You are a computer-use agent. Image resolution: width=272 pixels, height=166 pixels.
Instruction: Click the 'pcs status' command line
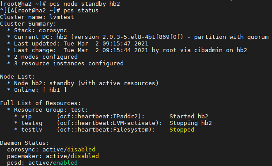[x=81, y=11]
